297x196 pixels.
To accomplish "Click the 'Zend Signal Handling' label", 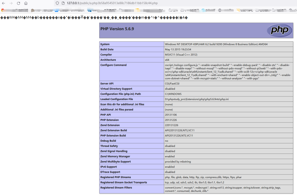I will 114,151.
